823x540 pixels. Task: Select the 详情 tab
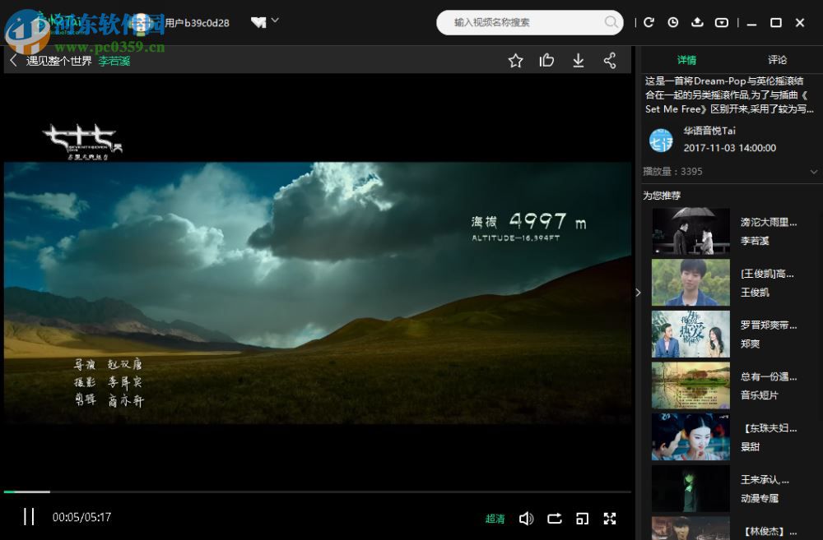(686, 60)
